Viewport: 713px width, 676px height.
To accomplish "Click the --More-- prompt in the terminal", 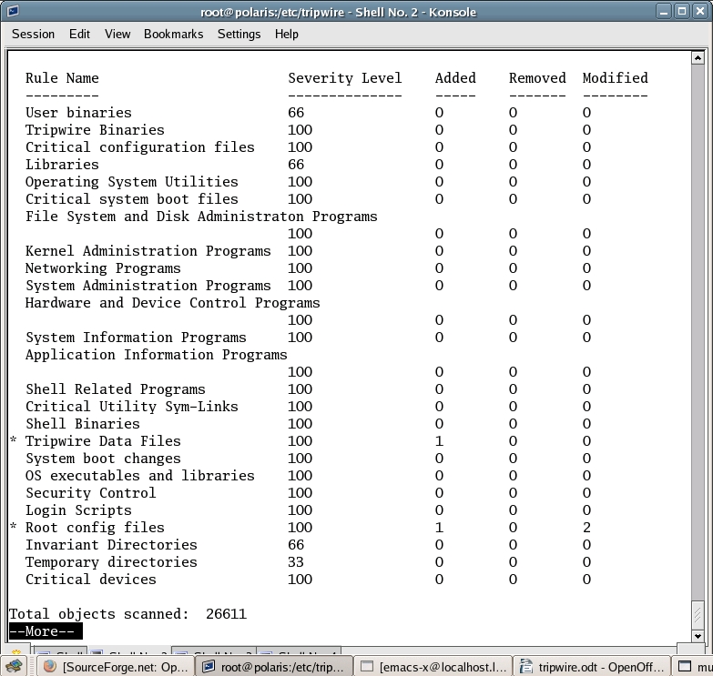I will pyautogui.click(x=46, y=631).
